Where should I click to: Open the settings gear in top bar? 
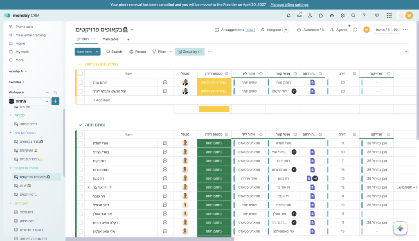click(x=342, y=16)
